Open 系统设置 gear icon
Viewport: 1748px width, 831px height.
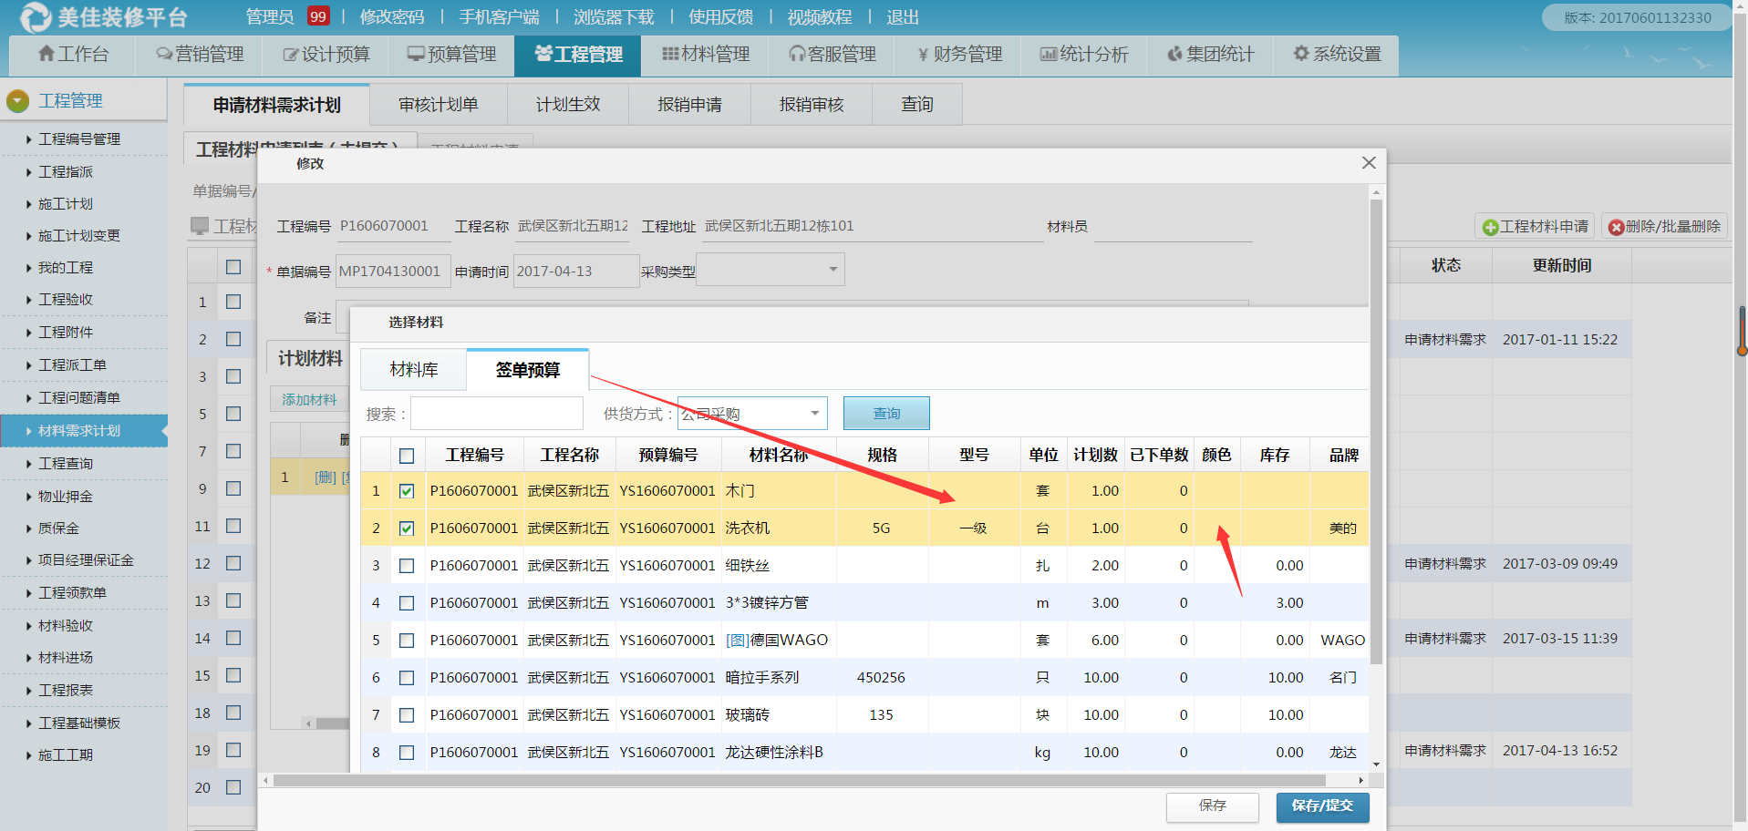click(x=1301, y=55)
